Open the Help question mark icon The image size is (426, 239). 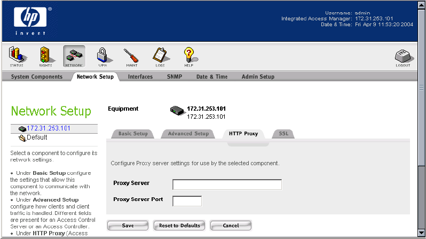pos(189,56)
